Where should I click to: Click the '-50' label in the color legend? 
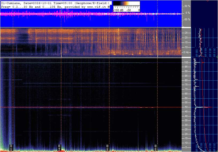129,10
